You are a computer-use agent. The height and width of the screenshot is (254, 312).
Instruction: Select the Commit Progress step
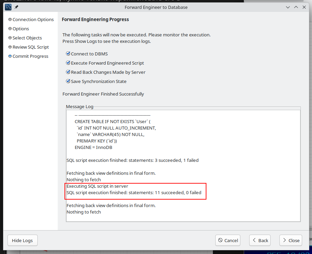[30, 56]
